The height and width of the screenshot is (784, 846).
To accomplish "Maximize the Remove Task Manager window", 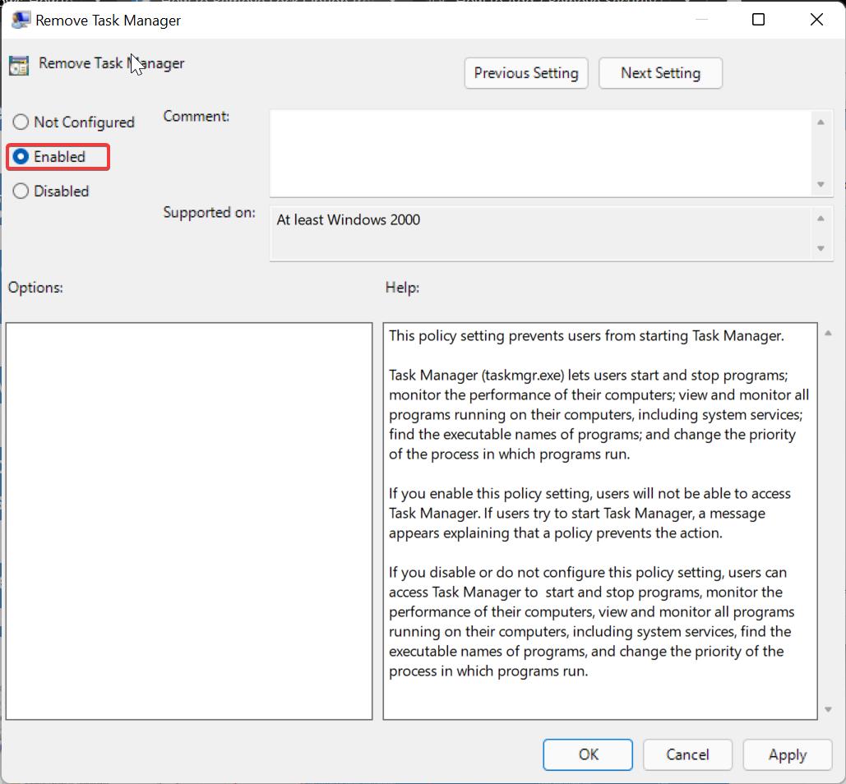I will point(758,20).
